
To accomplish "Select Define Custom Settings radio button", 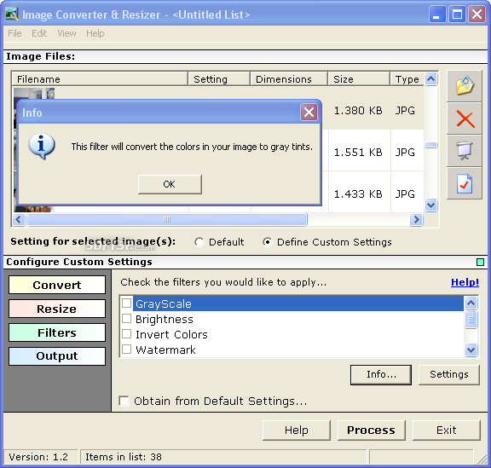I will pyautogui.click(x=267, y=242).
